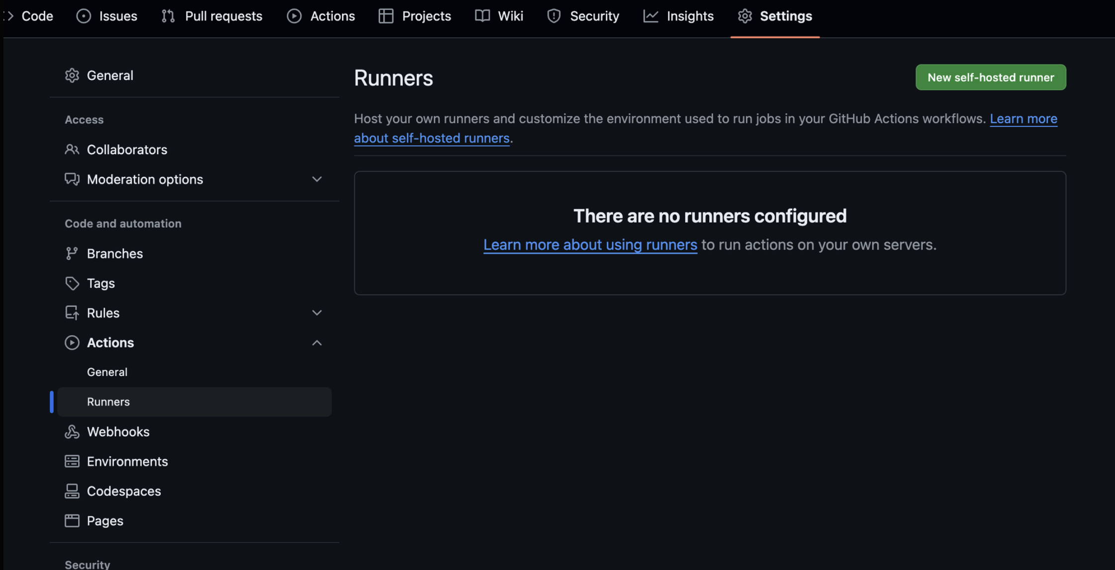This screenshot has height=570, width=1115.
Task: Click the Pages browser icon
Action: coord(72,521)
